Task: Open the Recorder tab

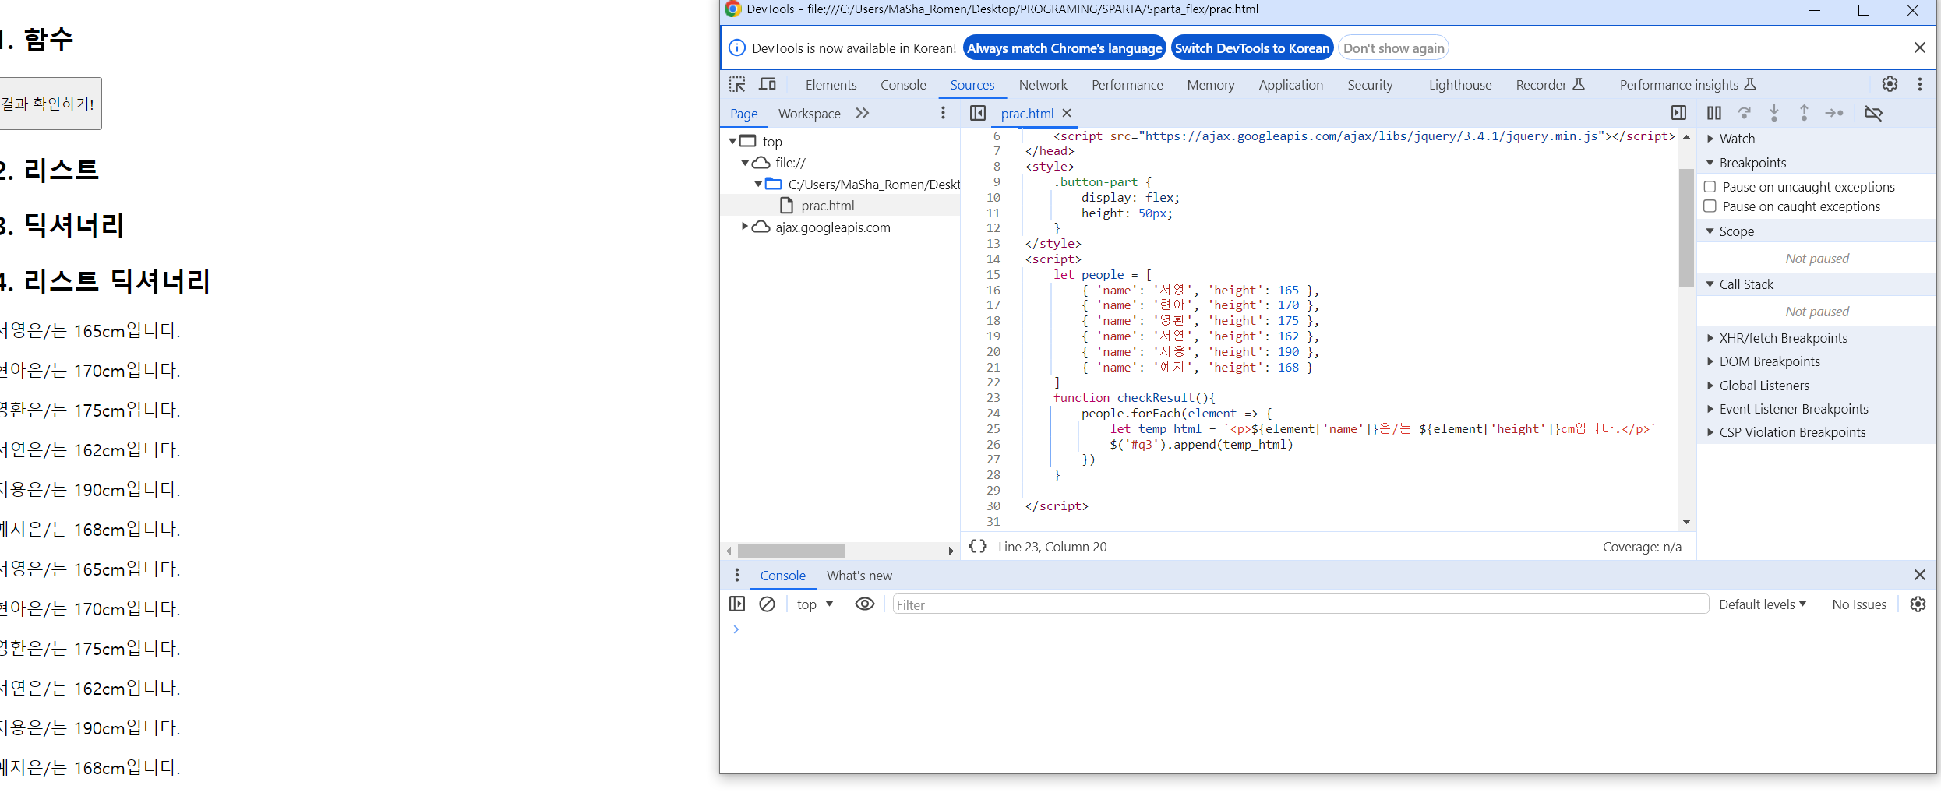Action: coord(1550,85)
